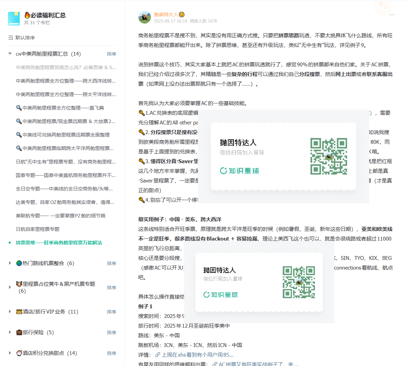This screenshot has width=410, height=366.
Task: Open the AC拼票旺季实战例子 link
Action: (x=256, y=364)
